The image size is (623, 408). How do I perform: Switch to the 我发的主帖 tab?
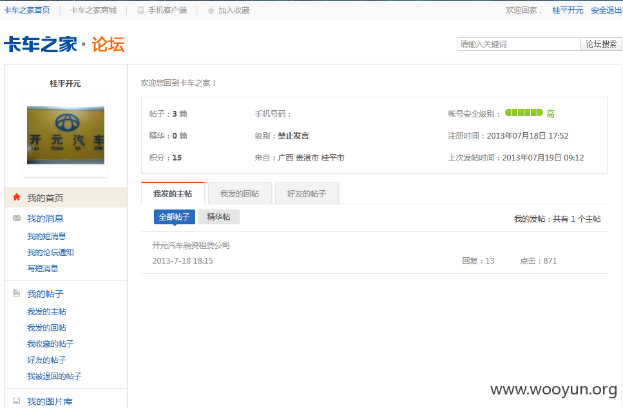pos(173,193)
